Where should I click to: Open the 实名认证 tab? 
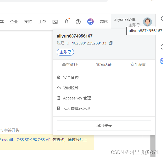104,64
